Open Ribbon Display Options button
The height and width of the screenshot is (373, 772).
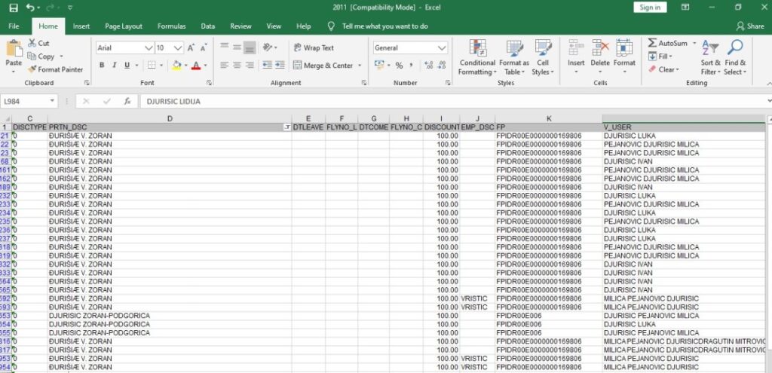coord(685,8)
